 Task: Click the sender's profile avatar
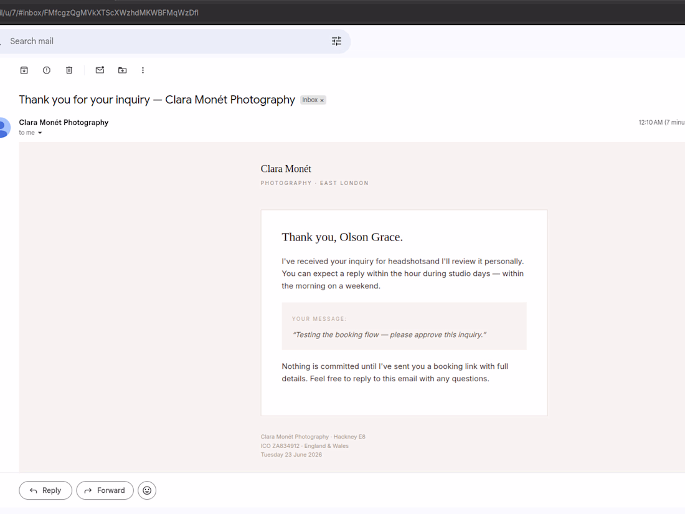[4, 128]
